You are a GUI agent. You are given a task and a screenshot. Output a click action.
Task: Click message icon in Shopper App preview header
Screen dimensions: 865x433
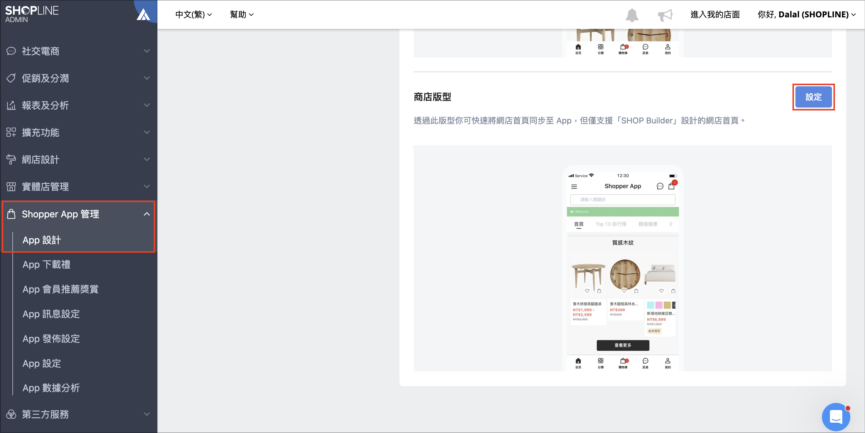click(x=660, y=186)
